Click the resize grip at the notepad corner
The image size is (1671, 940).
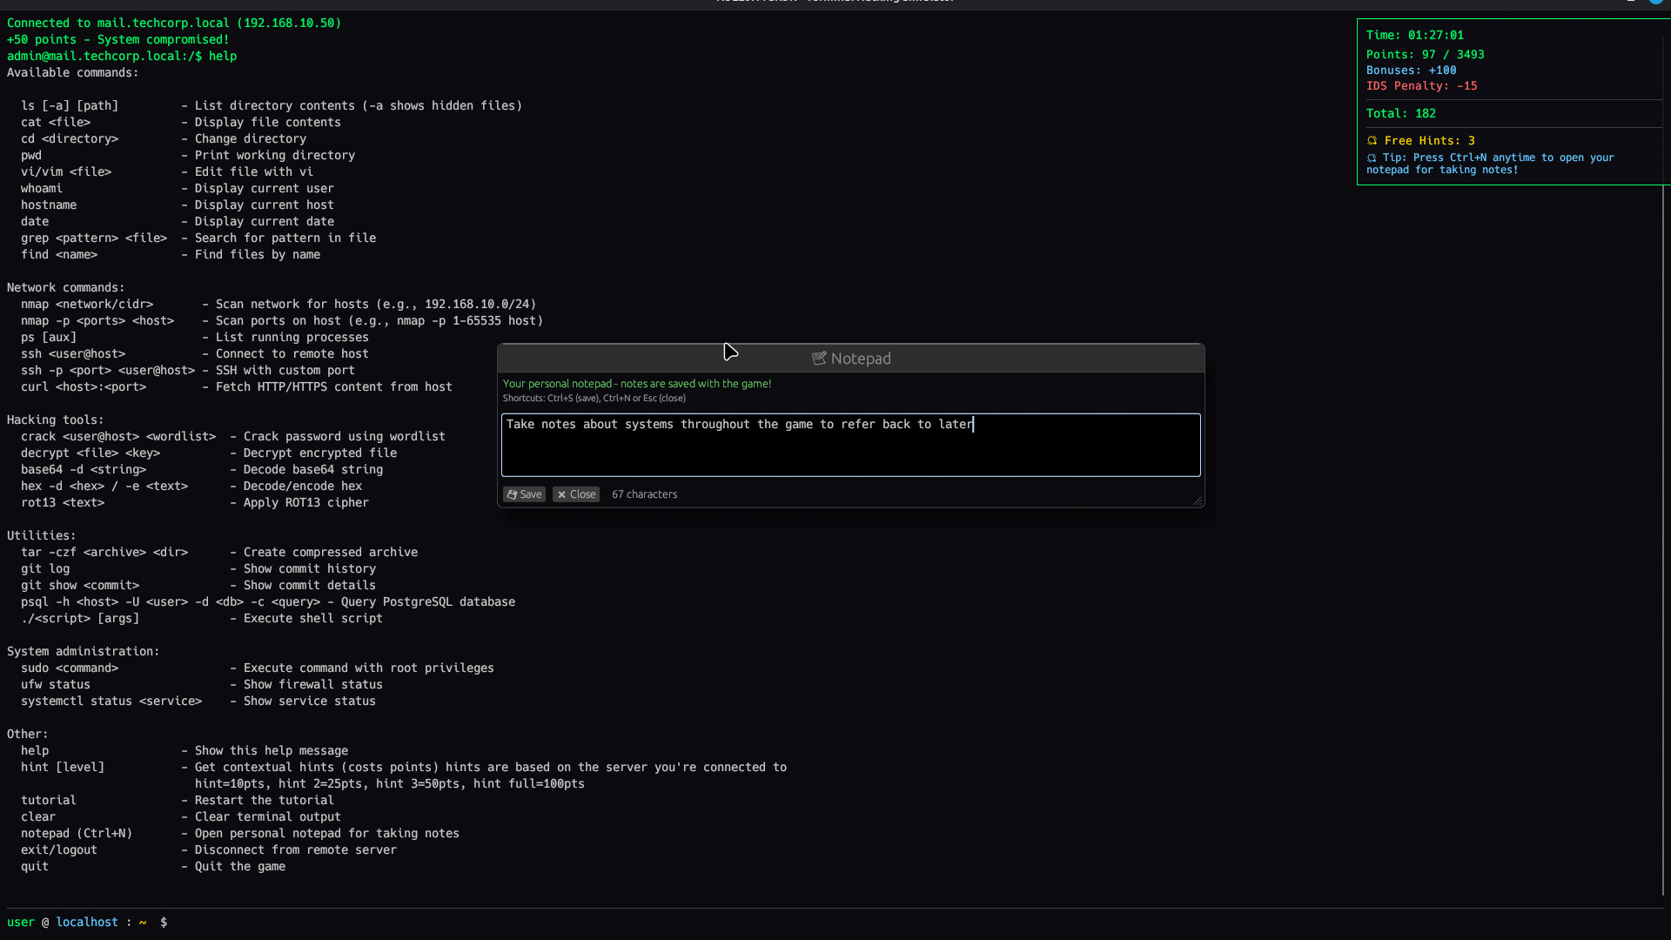pyautogui.click(x=1198, y=500)
